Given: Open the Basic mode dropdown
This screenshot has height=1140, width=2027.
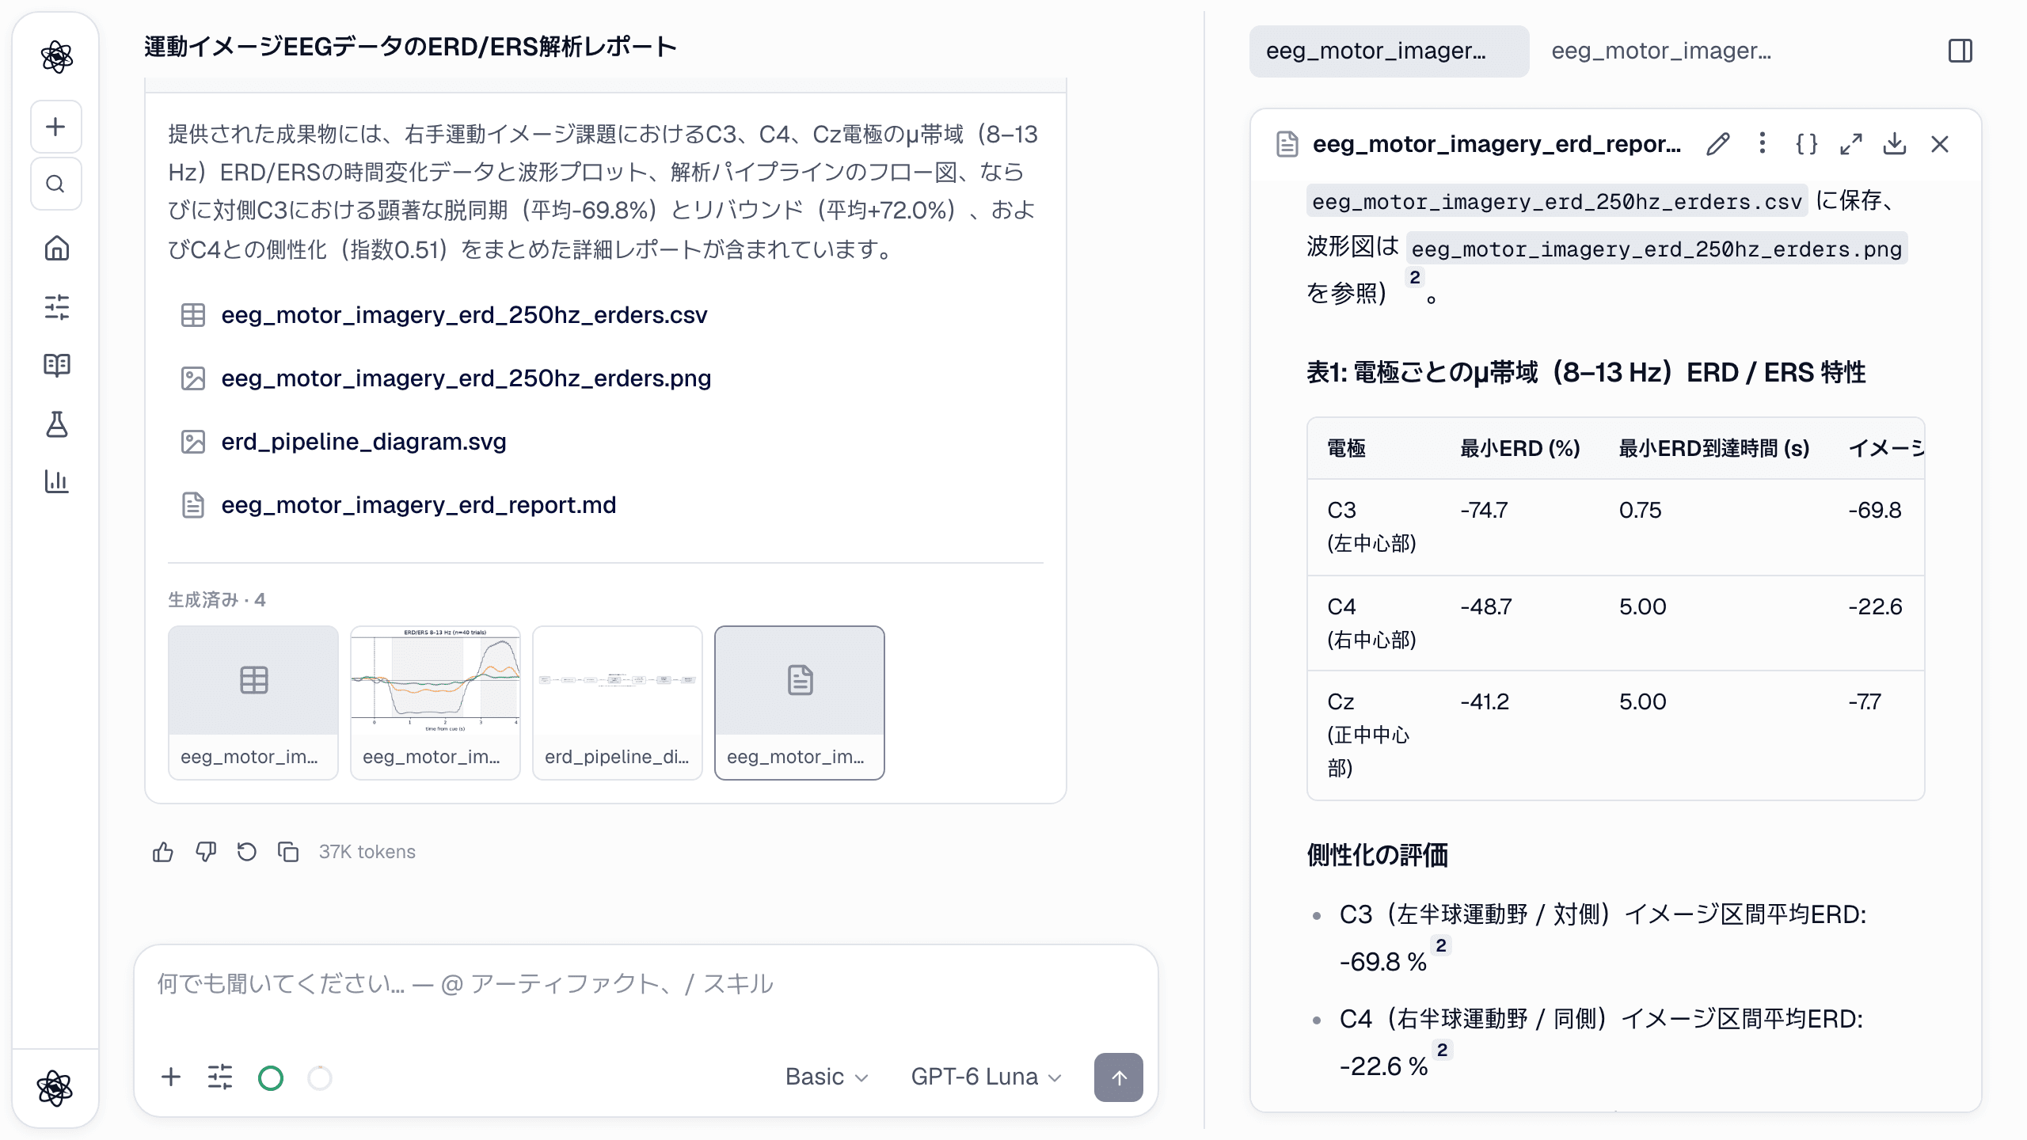Looking at the screenshot, I should point(827,1077).
